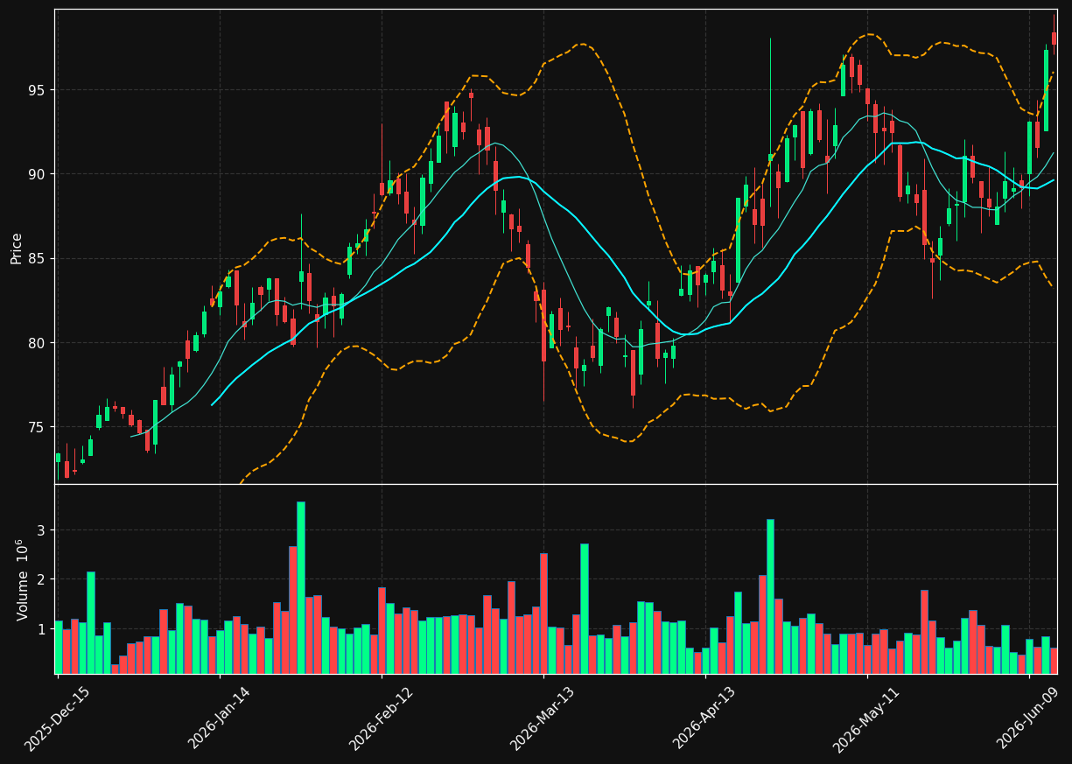Click the 75 price tick label

point(38,427)
